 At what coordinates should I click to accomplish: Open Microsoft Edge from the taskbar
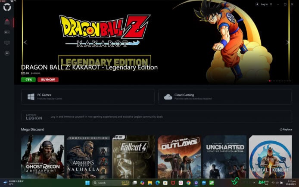pyautogui.click(x=158, y=183)
